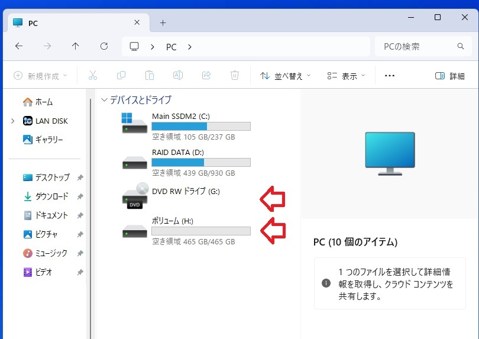
Task: Open ピクチャ in quick access
Action: pyautogui.click(x=40, y=234)
